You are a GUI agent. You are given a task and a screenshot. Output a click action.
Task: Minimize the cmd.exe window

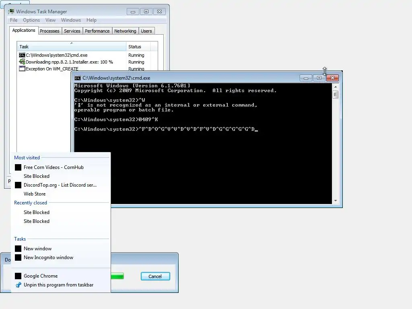pos(306,78)
